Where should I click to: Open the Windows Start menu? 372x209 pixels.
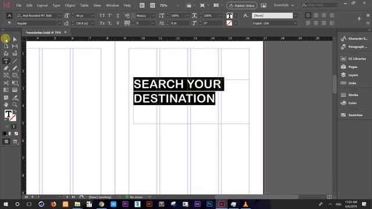(5, 204)
